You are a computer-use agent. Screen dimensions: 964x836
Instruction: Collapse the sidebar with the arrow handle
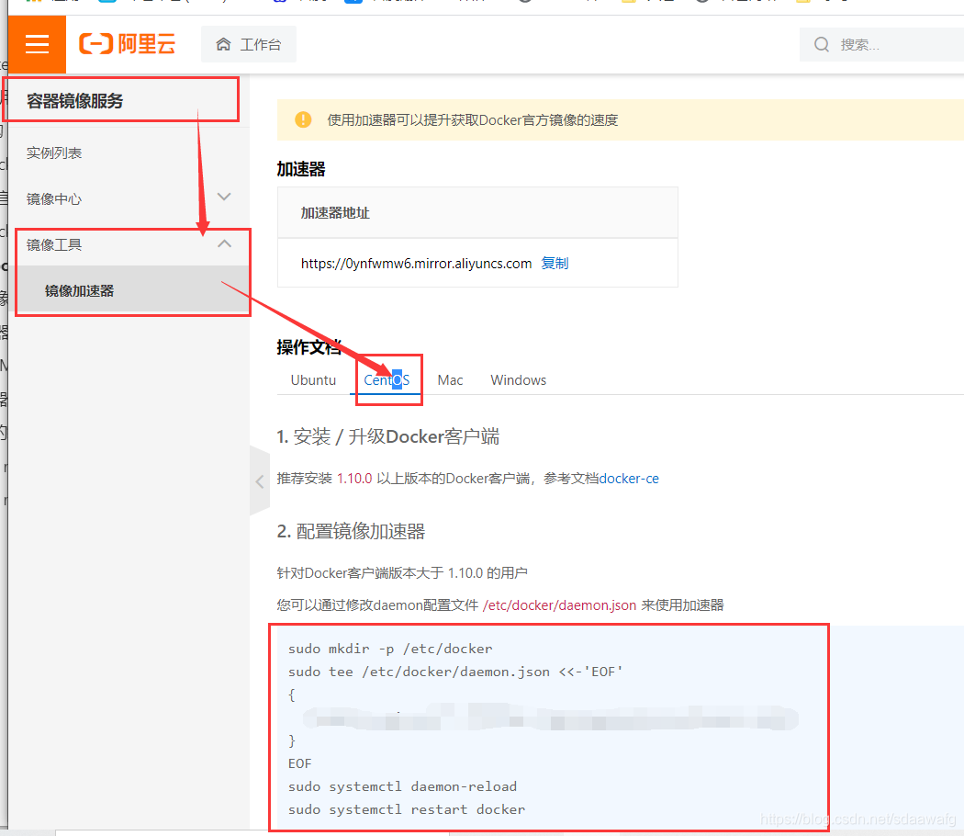click(x=260, y=481)
